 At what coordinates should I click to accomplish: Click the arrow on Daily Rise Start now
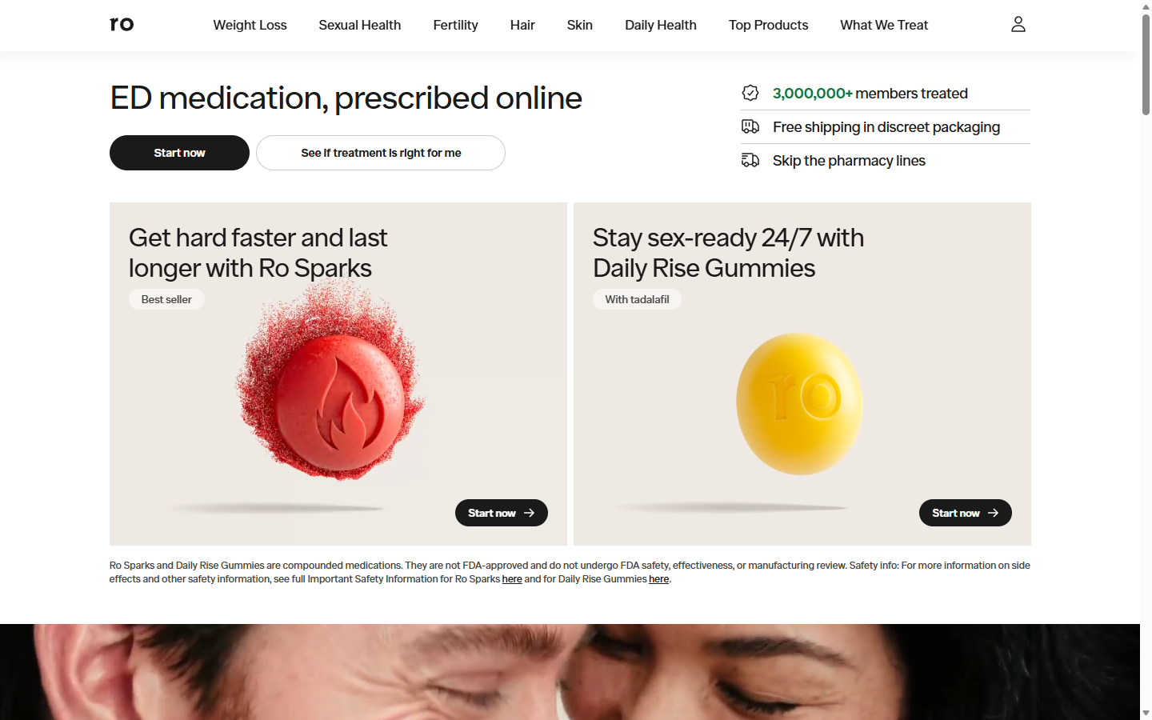pos(993,513)
